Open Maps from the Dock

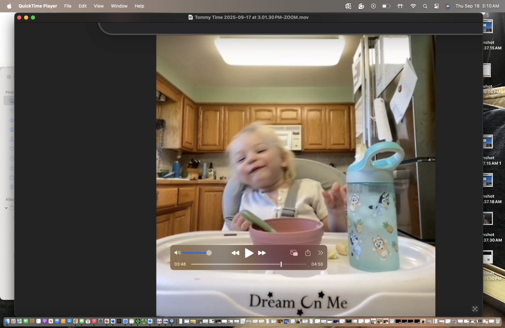point(19,321)
